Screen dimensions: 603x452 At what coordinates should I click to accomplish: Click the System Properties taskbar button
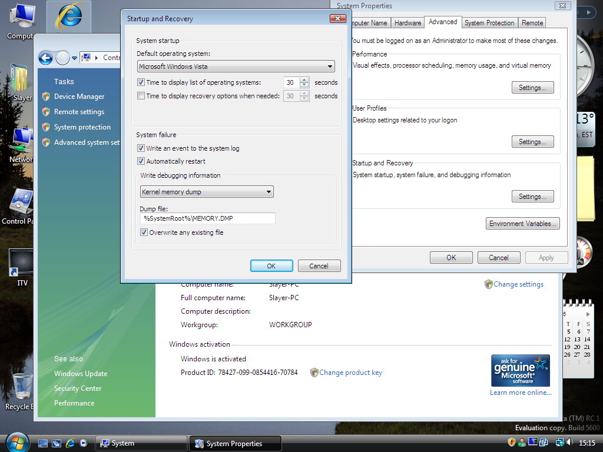point(236,443)
